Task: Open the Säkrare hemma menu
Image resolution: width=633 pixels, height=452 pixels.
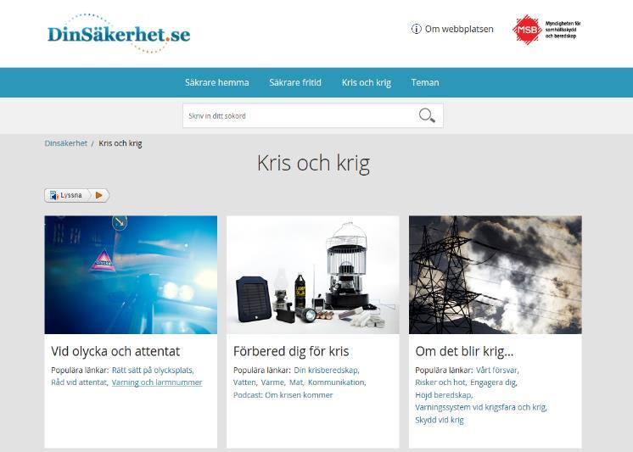Action: tap(216, 83)
